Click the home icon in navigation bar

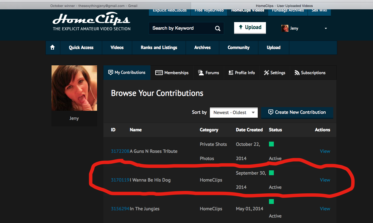[x=52, y=48]
